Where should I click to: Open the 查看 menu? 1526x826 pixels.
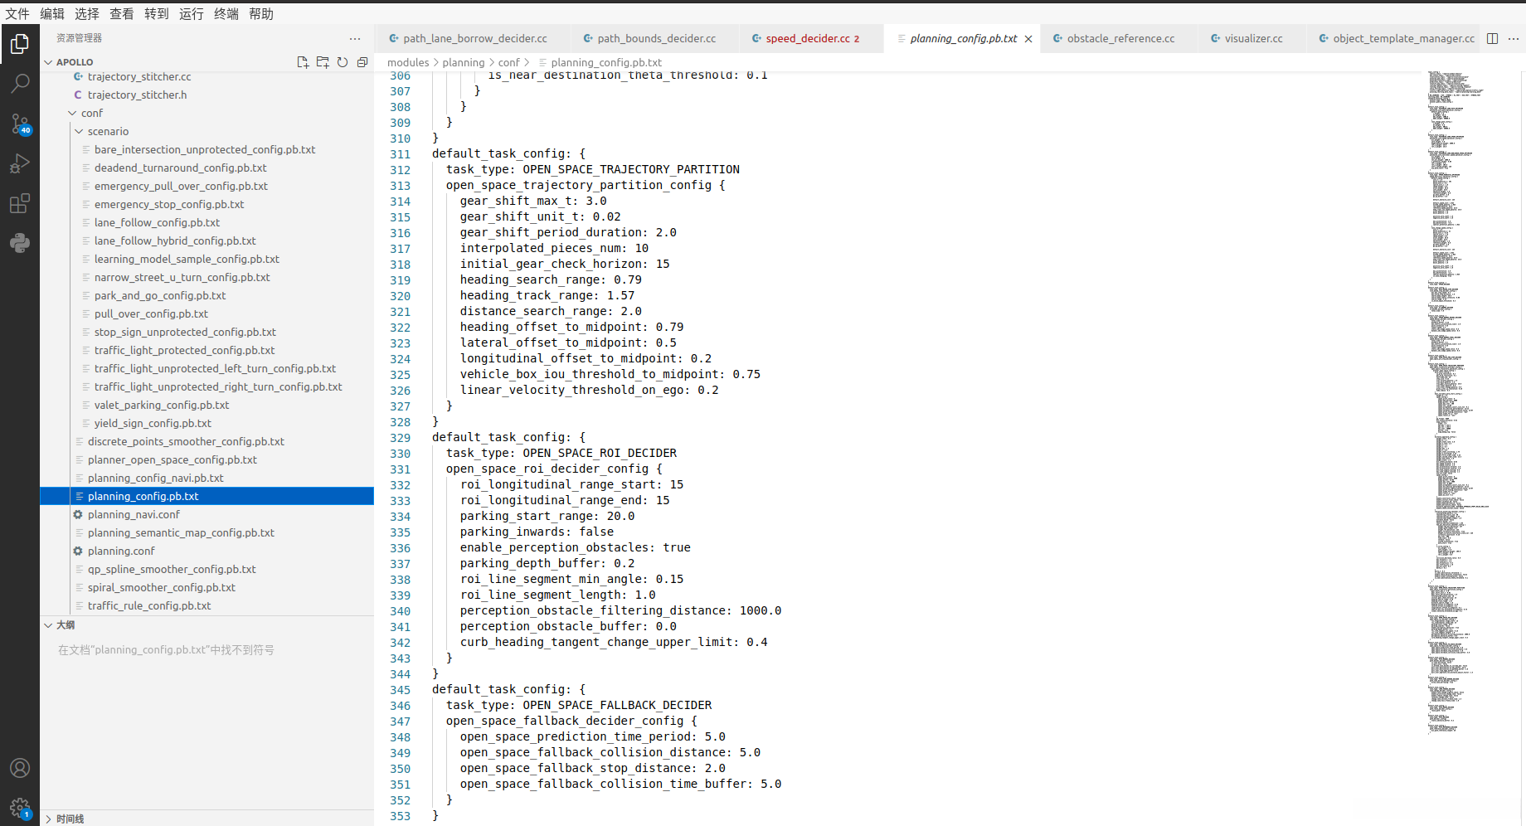pos(122,14)
